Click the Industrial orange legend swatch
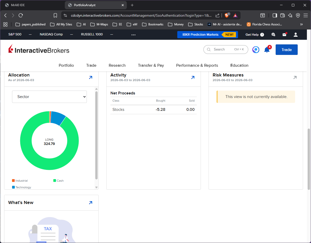The height and width of the screenshot is (243, 311). pos(13,181)
